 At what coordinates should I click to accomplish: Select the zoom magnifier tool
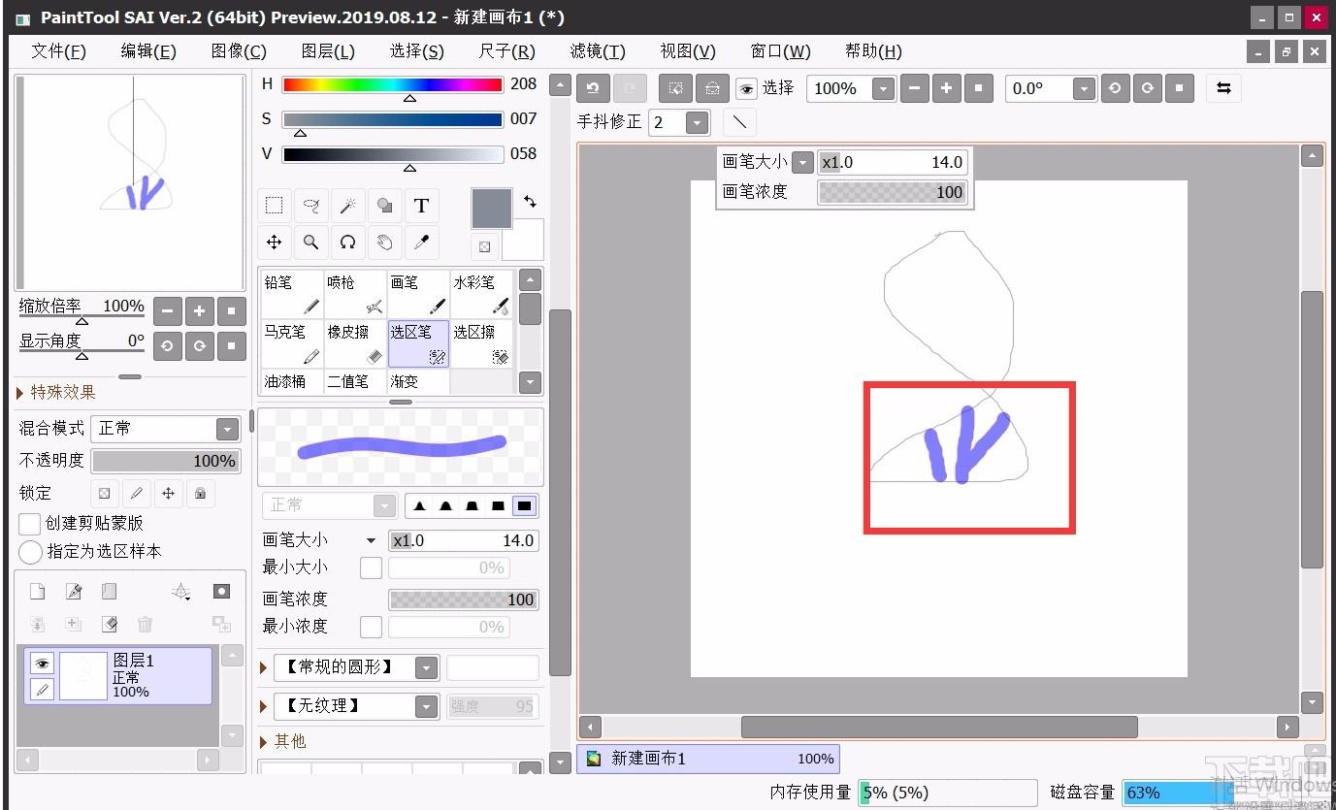[311, 243]
